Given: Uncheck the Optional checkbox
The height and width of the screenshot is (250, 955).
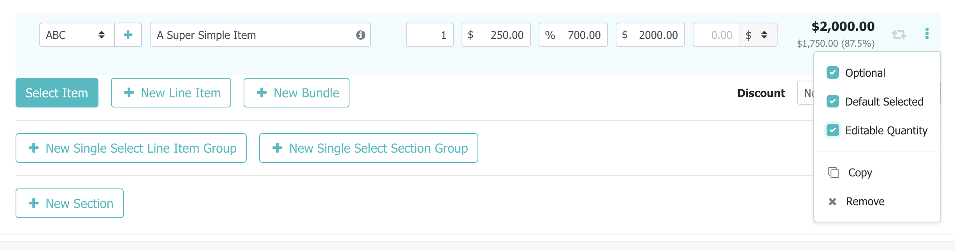Looking at the screenshot, I should tap(833, 73).
